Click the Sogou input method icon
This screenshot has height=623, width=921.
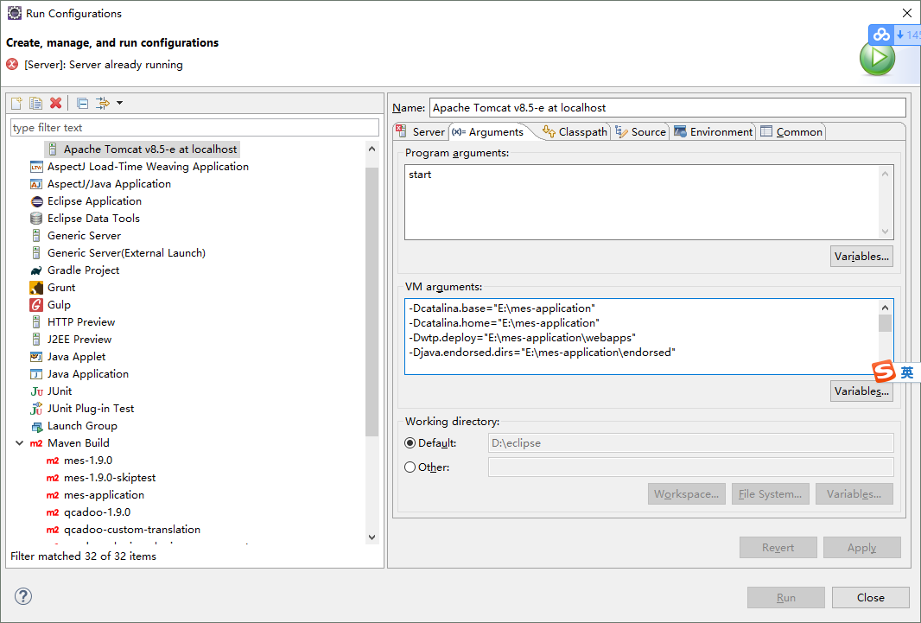coord(883,372)
